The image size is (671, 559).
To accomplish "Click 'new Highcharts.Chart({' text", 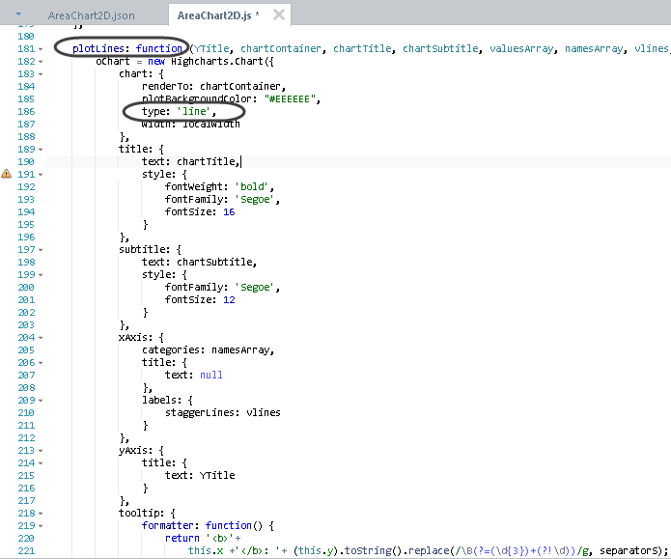I will pos(210,61).
